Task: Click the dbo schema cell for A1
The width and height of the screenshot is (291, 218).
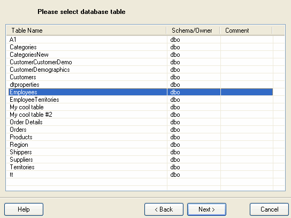Action: pos(194,40)
